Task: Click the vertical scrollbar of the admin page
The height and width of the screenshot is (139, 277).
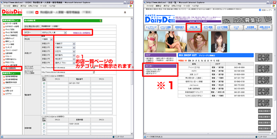Action: coord(132,76)
